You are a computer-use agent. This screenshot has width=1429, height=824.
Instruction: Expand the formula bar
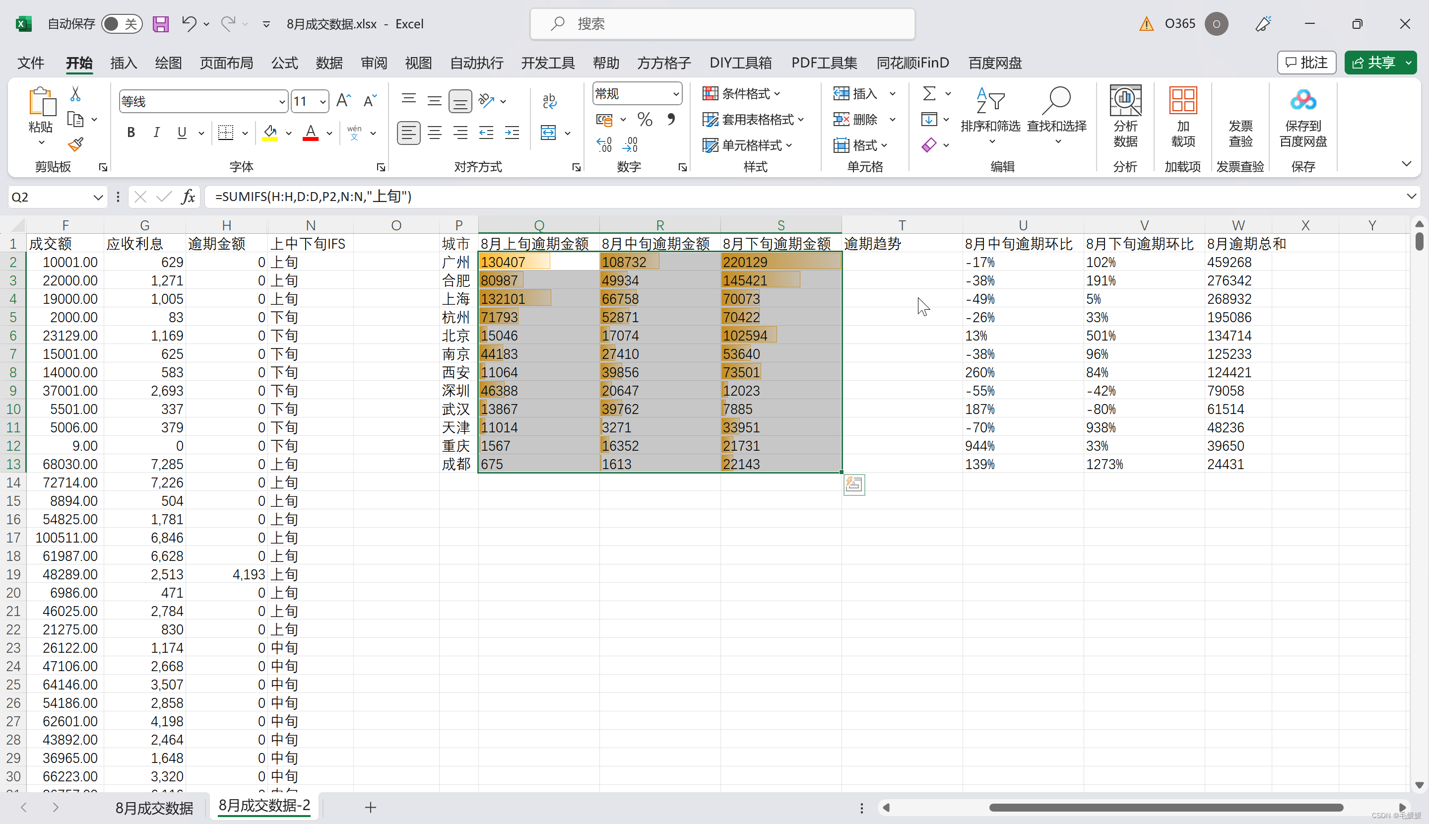(x=1411, y=197)
